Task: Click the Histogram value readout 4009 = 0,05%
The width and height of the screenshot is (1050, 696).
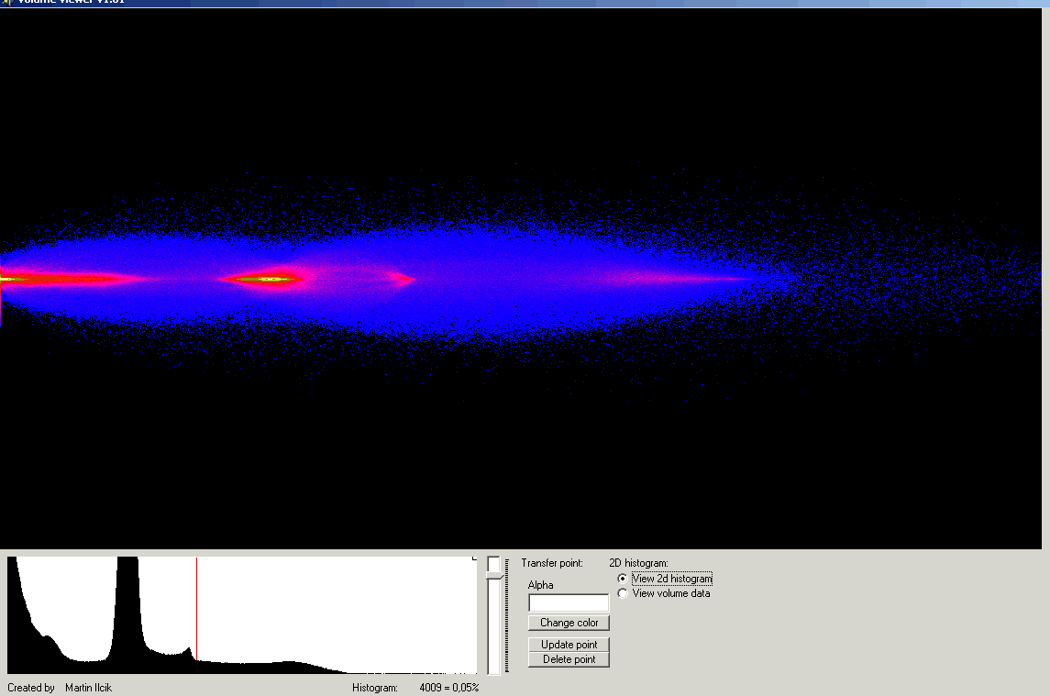Action: 448,688
